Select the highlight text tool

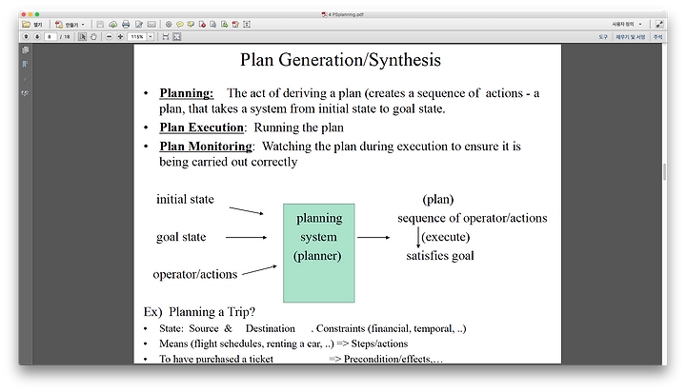click(191, 25)
